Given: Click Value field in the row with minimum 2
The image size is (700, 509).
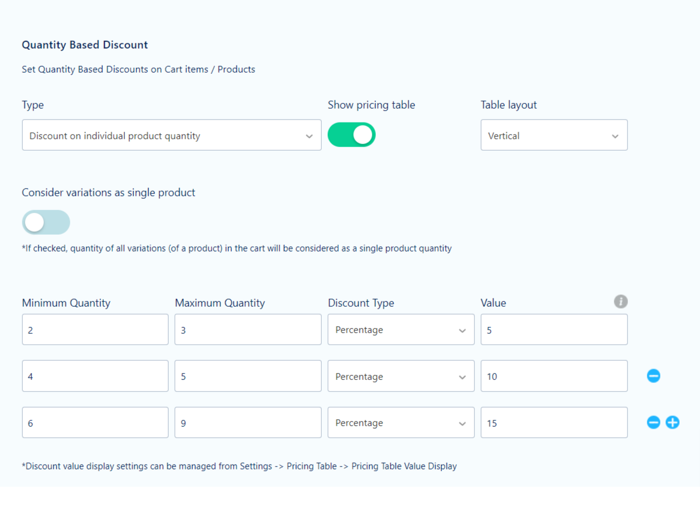Looking at the screenshot, I should pyautogui.click(x=554, y=330).
